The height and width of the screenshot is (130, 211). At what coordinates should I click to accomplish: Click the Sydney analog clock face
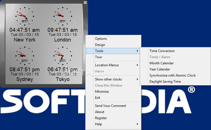point(25,56)
